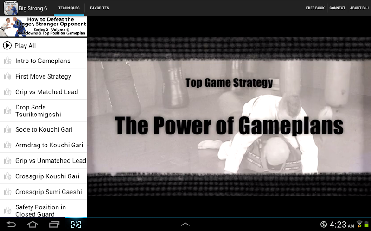Choose Grip vs Unmatched Lead title
Image resolution: width=371 pixels, height=231 pixels.
[51, 161]
